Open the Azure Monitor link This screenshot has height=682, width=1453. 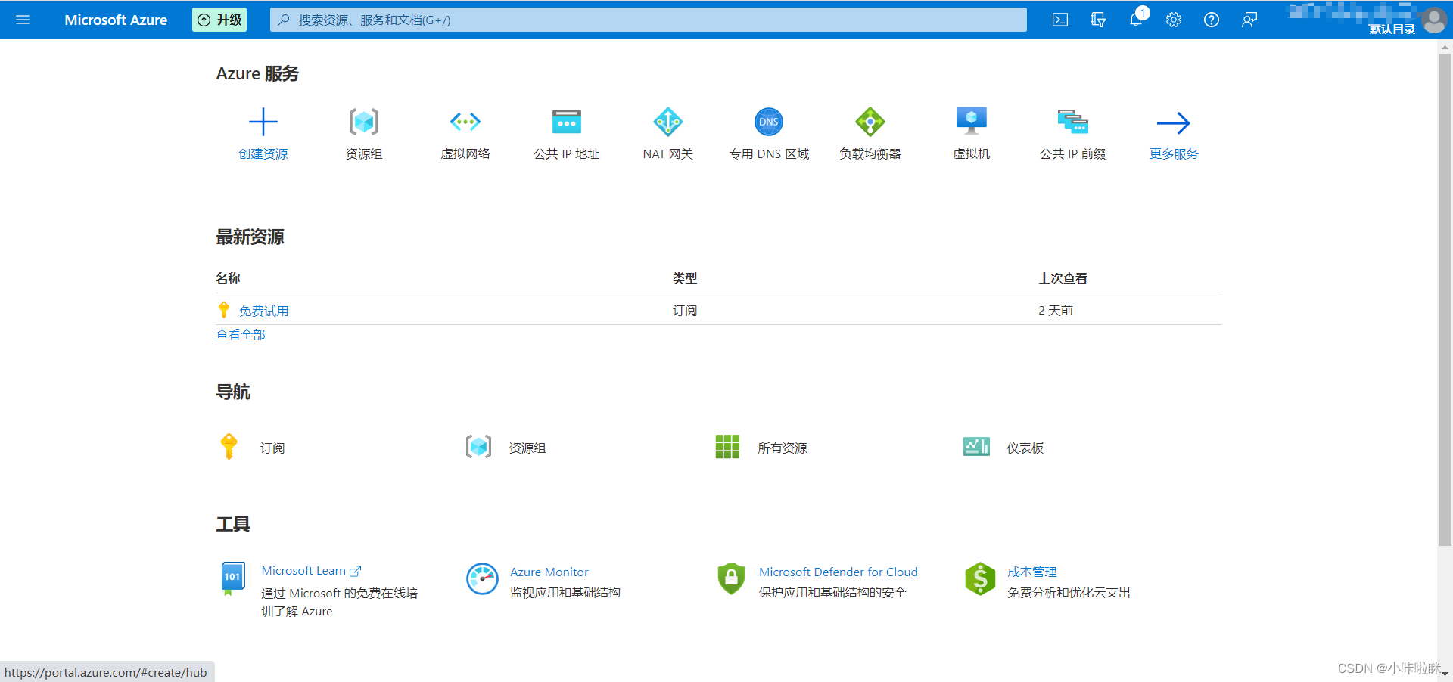tap(549, 572)
